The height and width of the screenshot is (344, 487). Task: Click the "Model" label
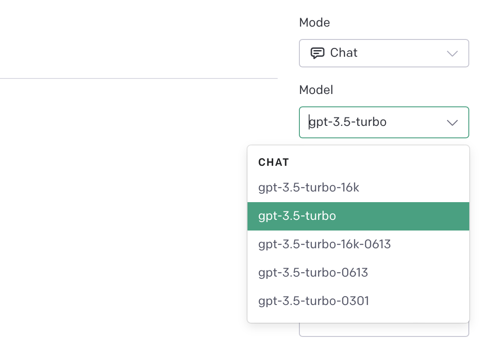pos(316,90)
